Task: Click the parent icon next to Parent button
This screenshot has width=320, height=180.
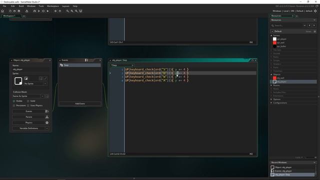Action: pos(47,117)
